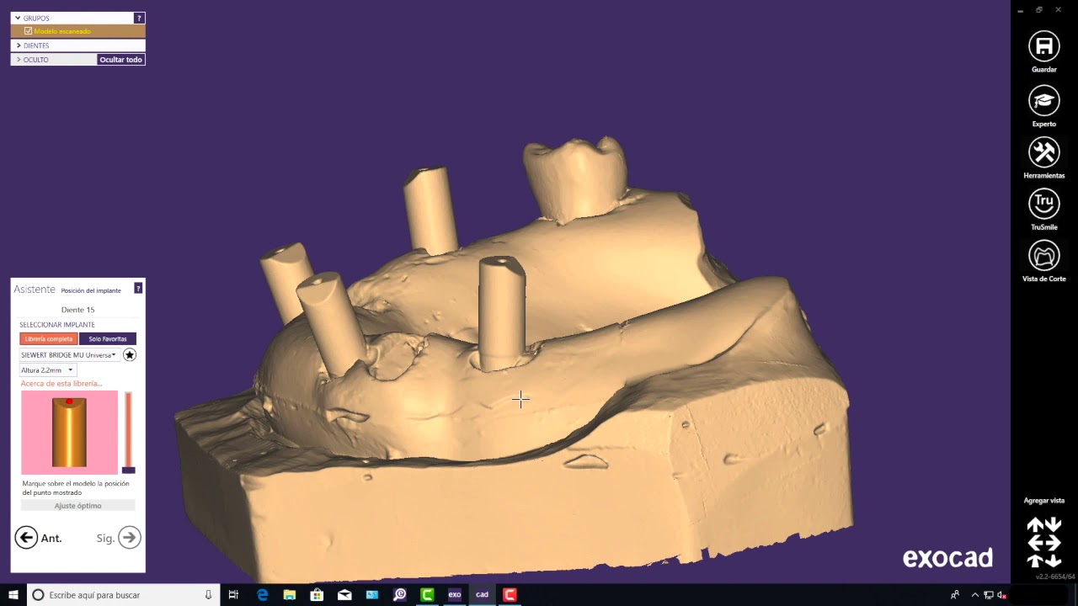Click the Ocultar todo button
This screenshot has width=1078, height=606.
(120, 60)
